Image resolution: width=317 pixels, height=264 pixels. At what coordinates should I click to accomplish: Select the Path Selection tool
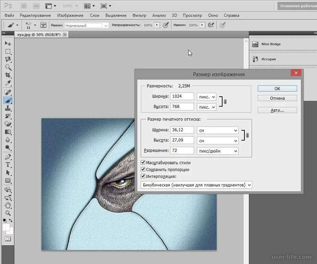8,172
